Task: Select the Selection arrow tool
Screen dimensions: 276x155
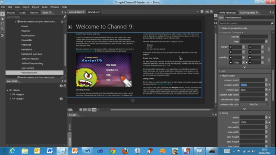Action: [x=3, y=14]
